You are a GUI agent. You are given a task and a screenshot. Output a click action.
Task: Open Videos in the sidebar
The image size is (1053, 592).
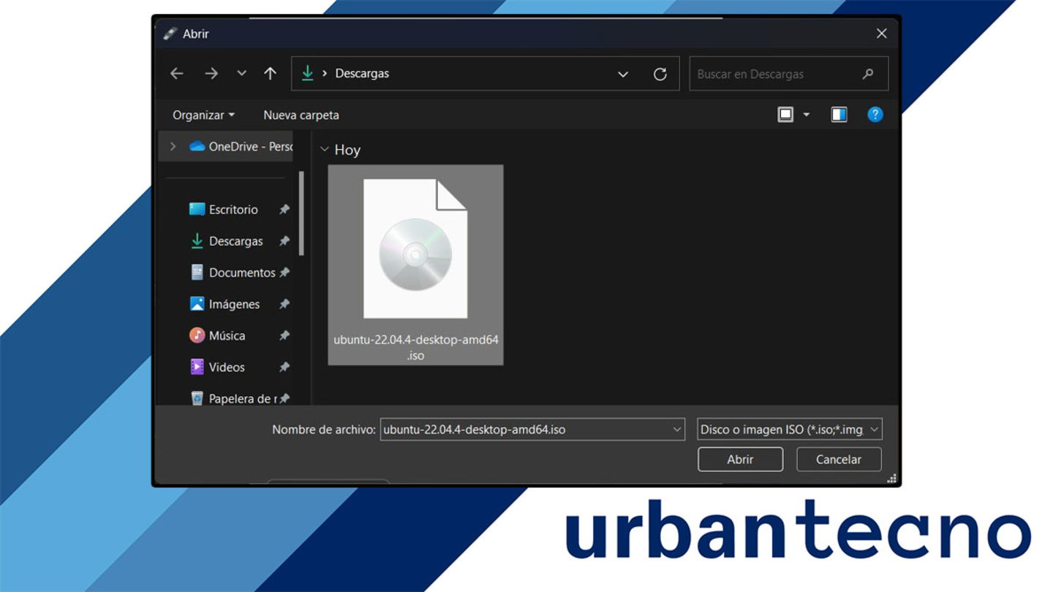[217, 367]
